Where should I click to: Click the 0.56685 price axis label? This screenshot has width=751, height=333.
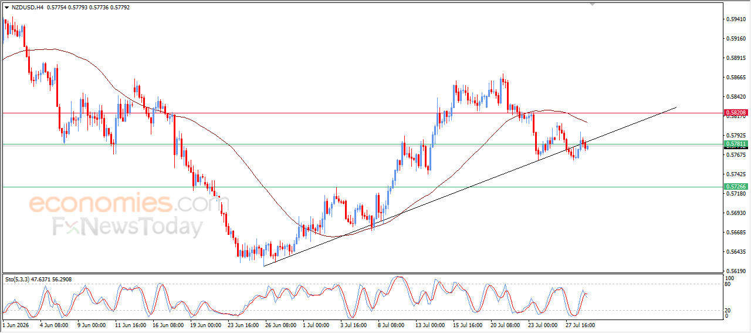point(736,233)
